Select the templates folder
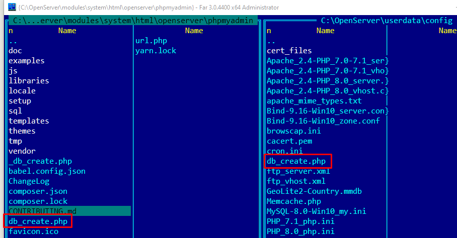This screenshot has height=238, width=457. (x=29, y=121)
